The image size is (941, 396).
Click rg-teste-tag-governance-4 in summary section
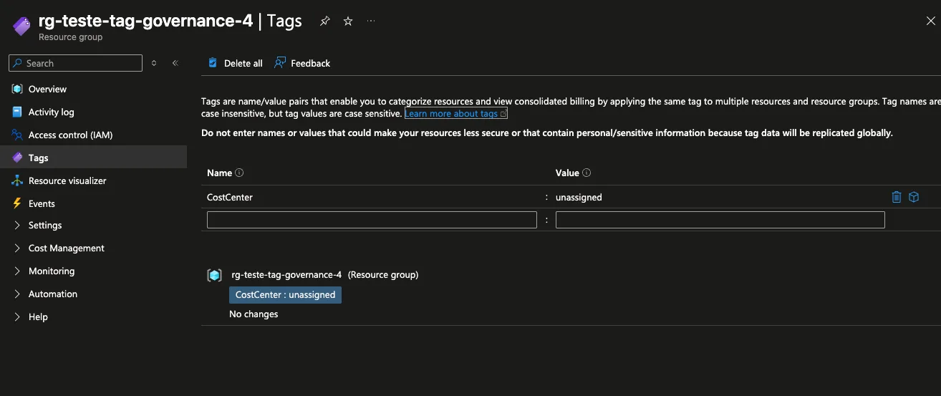tap(286, 274)
